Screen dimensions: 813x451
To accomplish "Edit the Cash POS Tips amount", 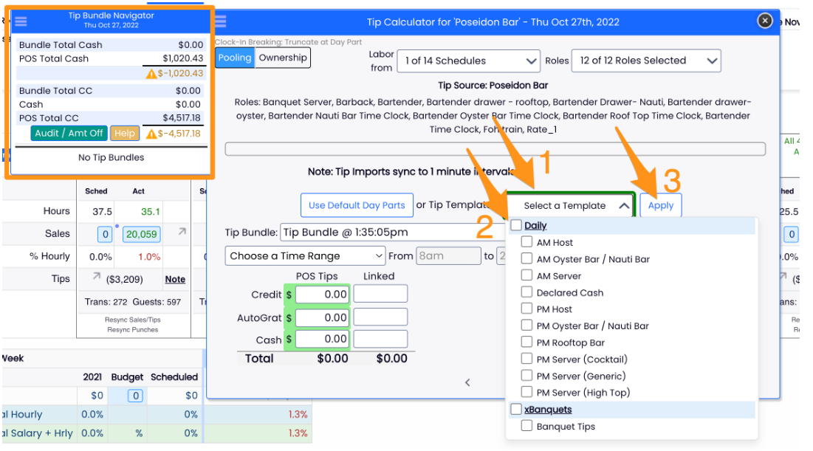I will (x=322, y=340).
